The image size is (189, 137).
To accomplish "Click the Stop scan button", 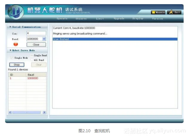I will [x=17, y=65].
